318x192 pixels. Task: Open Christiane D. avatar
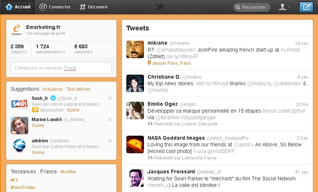coord(135,83)
